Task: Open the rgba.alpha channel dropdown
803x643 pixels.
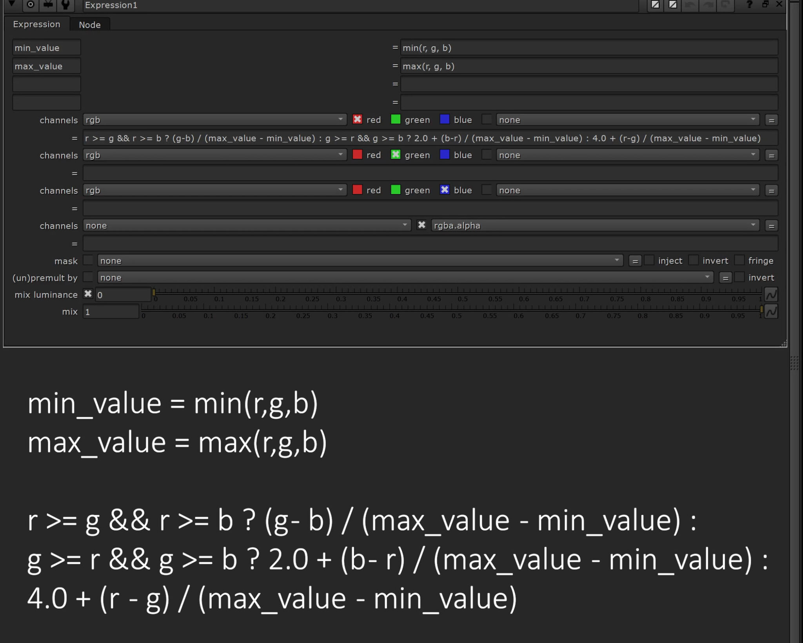Action: [595, 225]
